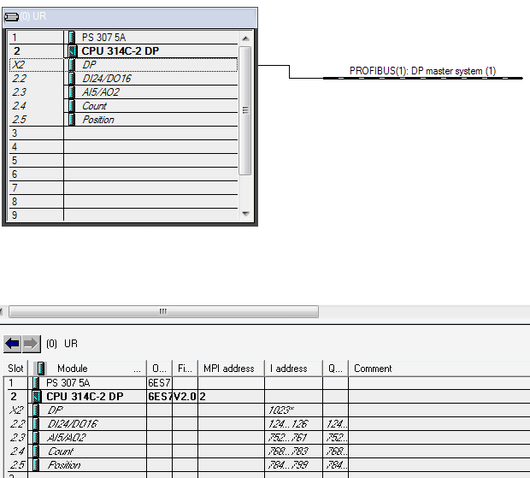
Task: Click the AI5/AO2 icon in rack window
Action: (x=72, y=92)
